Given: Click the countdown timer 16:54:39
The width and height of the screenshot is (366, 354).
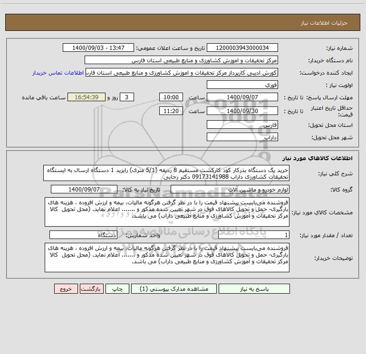Looking at the screenshot, I should pyautogui.click(x=87, y=97).
